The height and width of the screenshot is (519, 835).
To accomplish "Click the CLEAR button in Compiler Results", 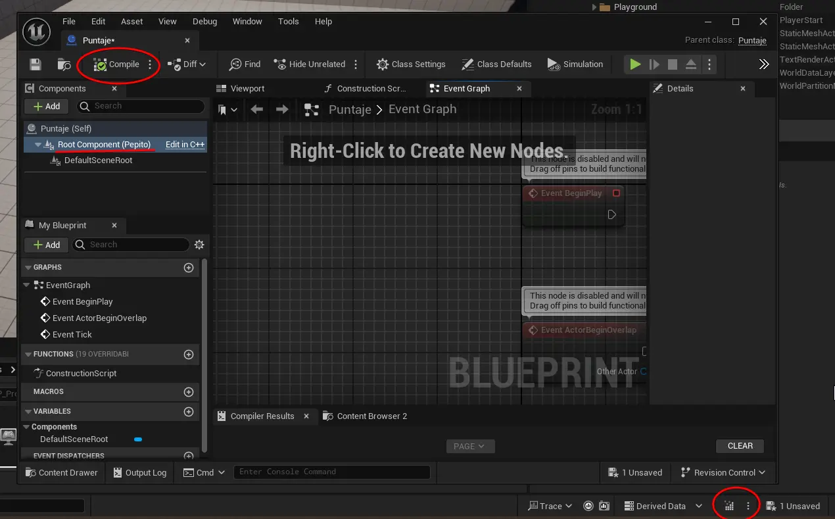I will pos(740,446).
